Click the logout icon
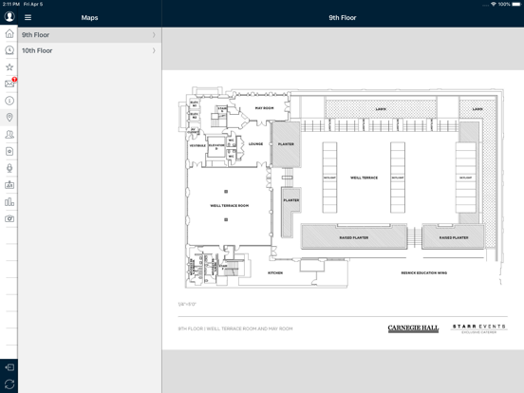Screen dimensions: 524x393 tap(9, 367)
